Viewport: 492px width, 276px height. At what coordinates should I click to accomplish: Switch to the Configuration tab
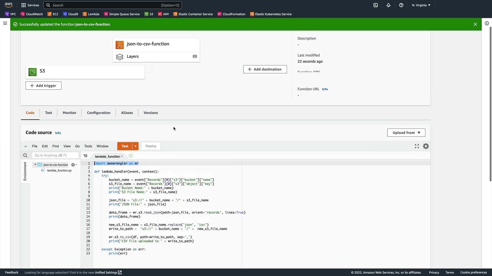click(99, 113)
